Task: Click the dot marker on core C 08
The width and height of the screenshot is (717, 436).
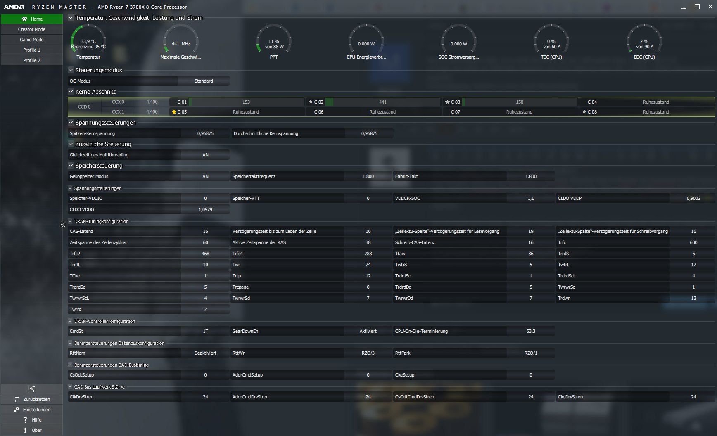Action: 584,112
